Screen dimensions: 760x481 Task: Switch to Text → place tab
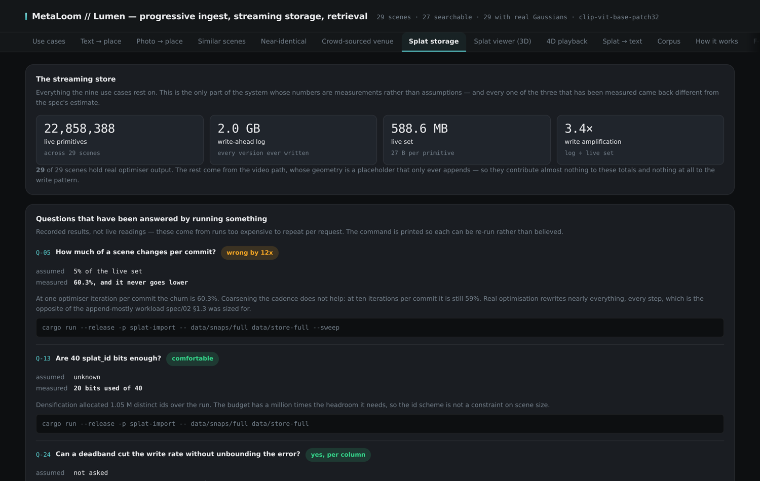101,42
